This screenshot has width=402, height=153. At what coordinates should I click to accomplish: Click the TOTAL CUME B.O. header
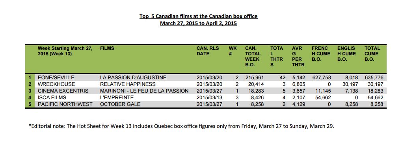point(372,53)
